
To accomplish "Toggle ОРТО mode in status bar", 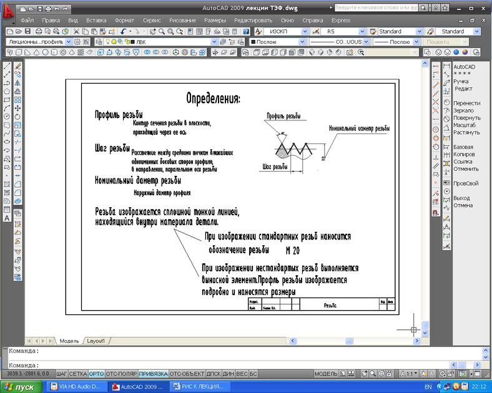I will [x=96, y=374].
